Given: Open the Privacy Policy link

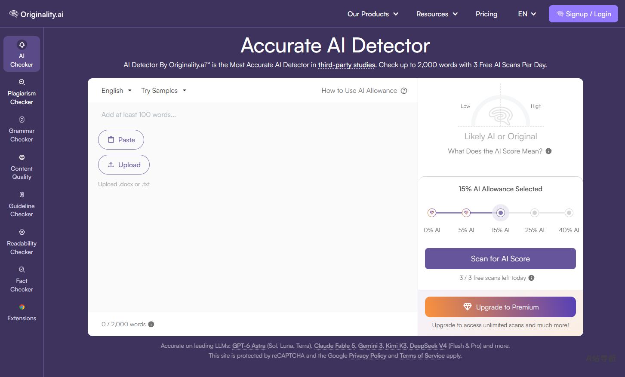Looking at the screenshot, I should pos(368,356).
